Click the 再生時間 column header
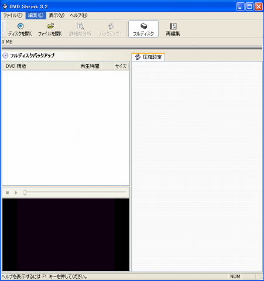The width and height of the screenshot is (264, 281). coord(88,66)
